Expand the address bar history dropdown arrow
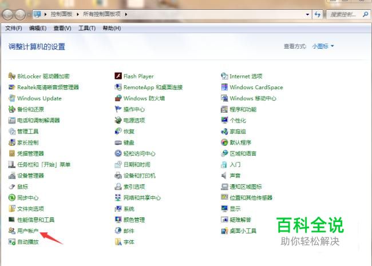Screen dimensions: 372x266 (307, 14)
